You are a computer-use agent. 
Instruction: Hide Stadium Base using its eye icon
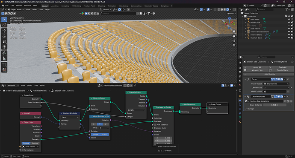(289, 37)
